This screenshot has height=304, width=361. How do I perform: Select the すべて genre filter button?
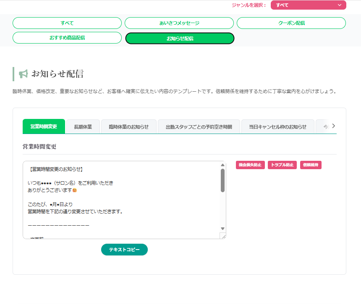click(67, 23)
